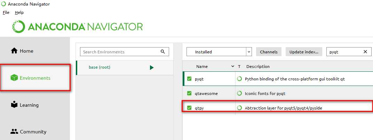The image size is (373, 140).
Task: Open the Help menu
Action: pos(19,12)
